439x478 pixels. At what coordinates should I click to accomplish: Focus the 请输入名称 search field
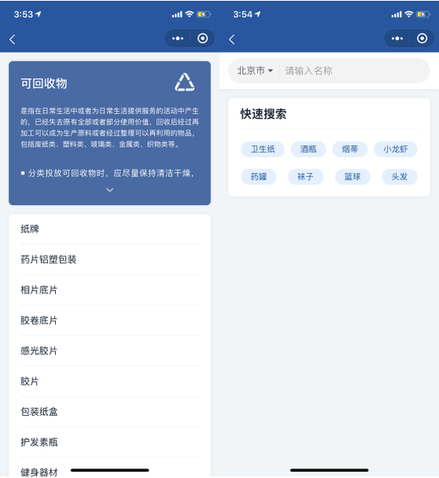tap(354, 71)
